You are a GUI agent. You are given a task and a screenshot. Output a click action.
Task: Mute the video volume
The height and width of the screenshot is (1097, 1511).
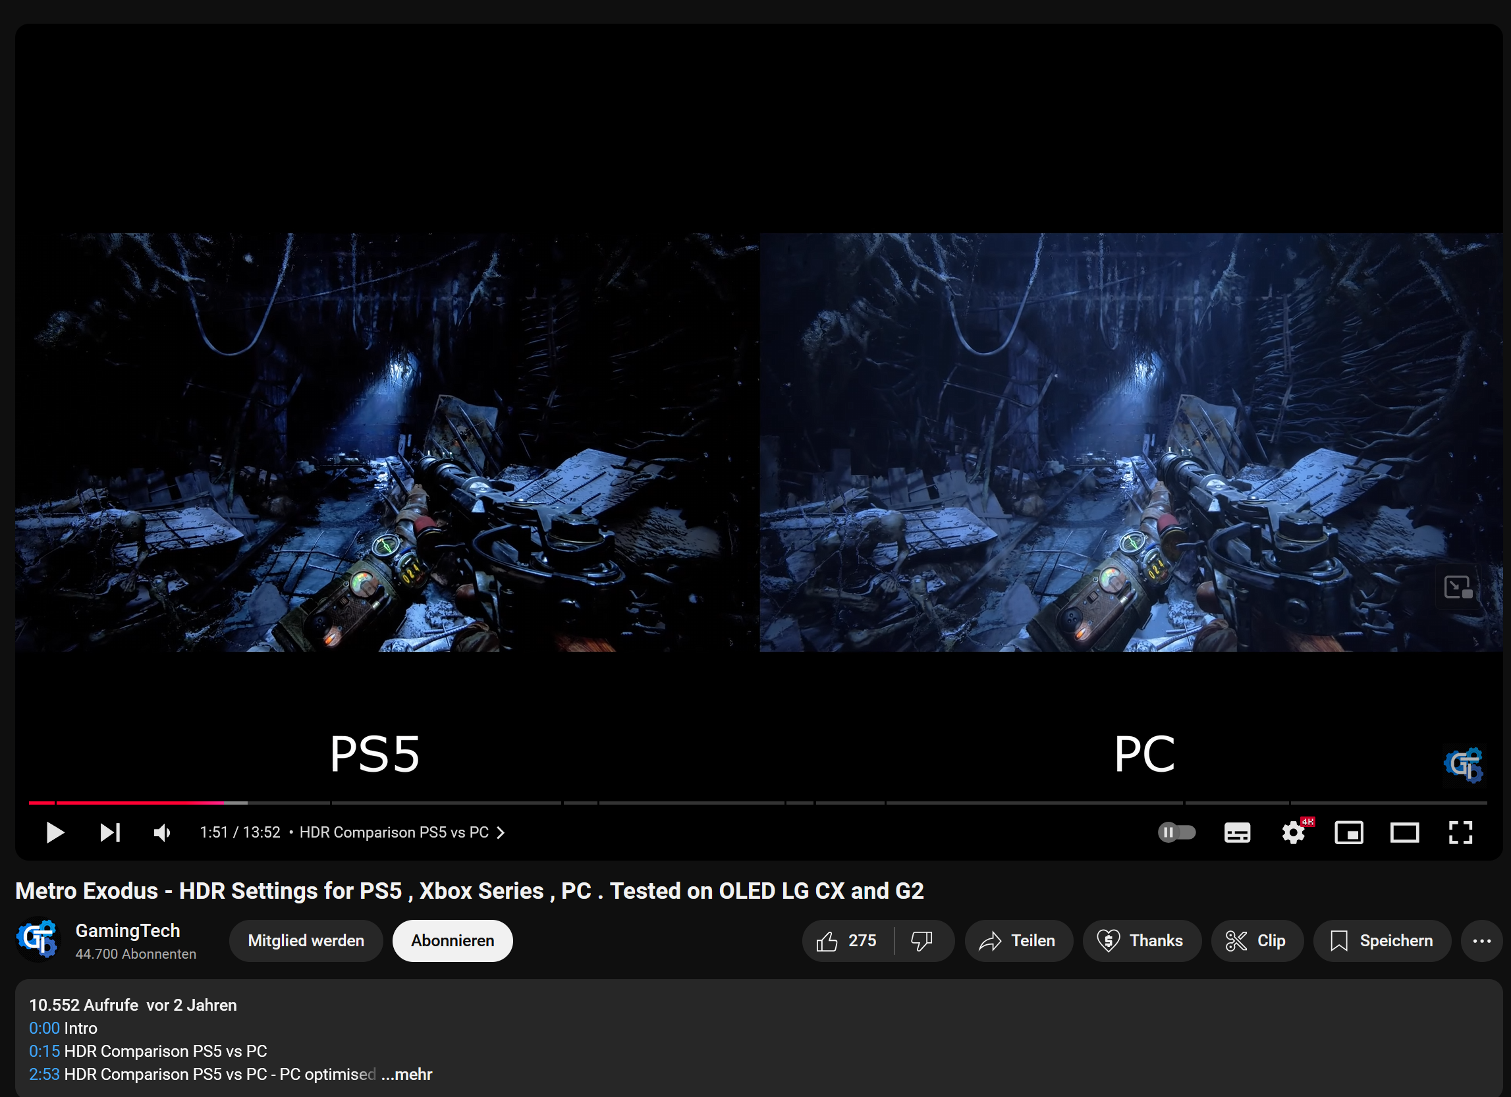click(162, 832)
